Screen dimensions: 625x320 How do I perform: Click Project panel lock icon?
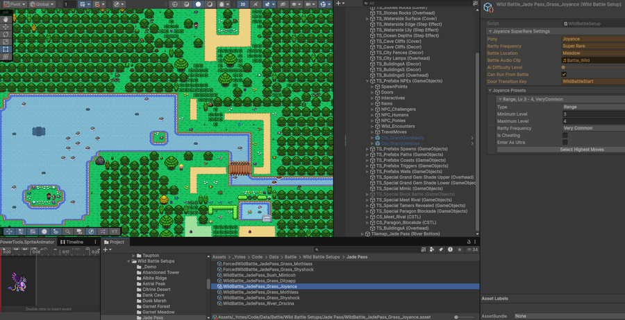coord(469,242)
